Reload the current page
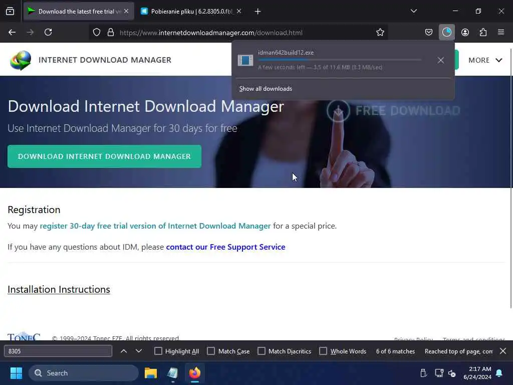This screenshot has height=385, width=513. coord(48,32)
